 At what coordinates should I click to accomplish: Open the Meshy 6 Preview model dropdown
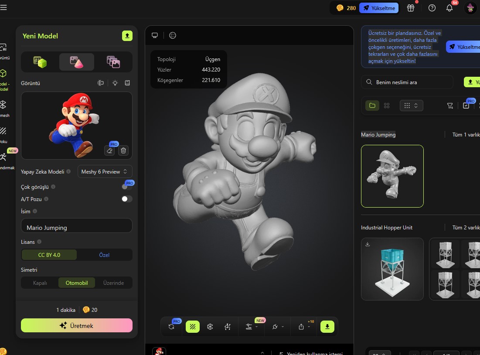[105, 171]
